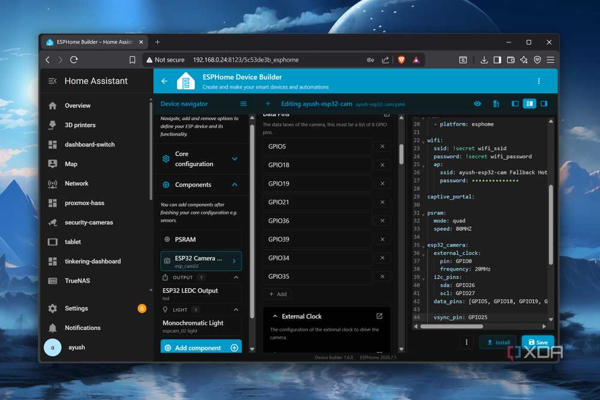Image resolution: width=600 pixels, height=400 pixels.
Task: Open External Clock documentation link icon
Action: 379,316
